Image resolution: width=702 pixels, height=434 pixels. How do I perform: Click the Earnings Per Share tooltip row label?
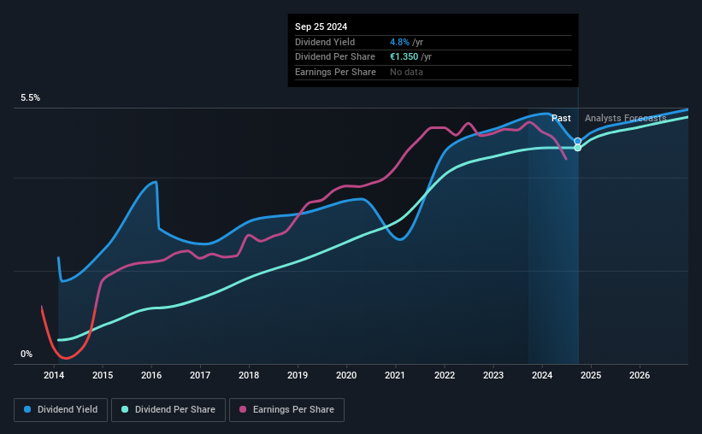(x=335, y=72)
